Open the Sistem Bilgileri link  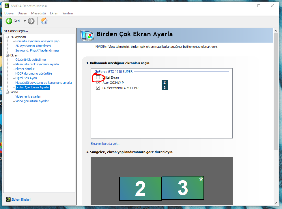(x=21, y=200)
